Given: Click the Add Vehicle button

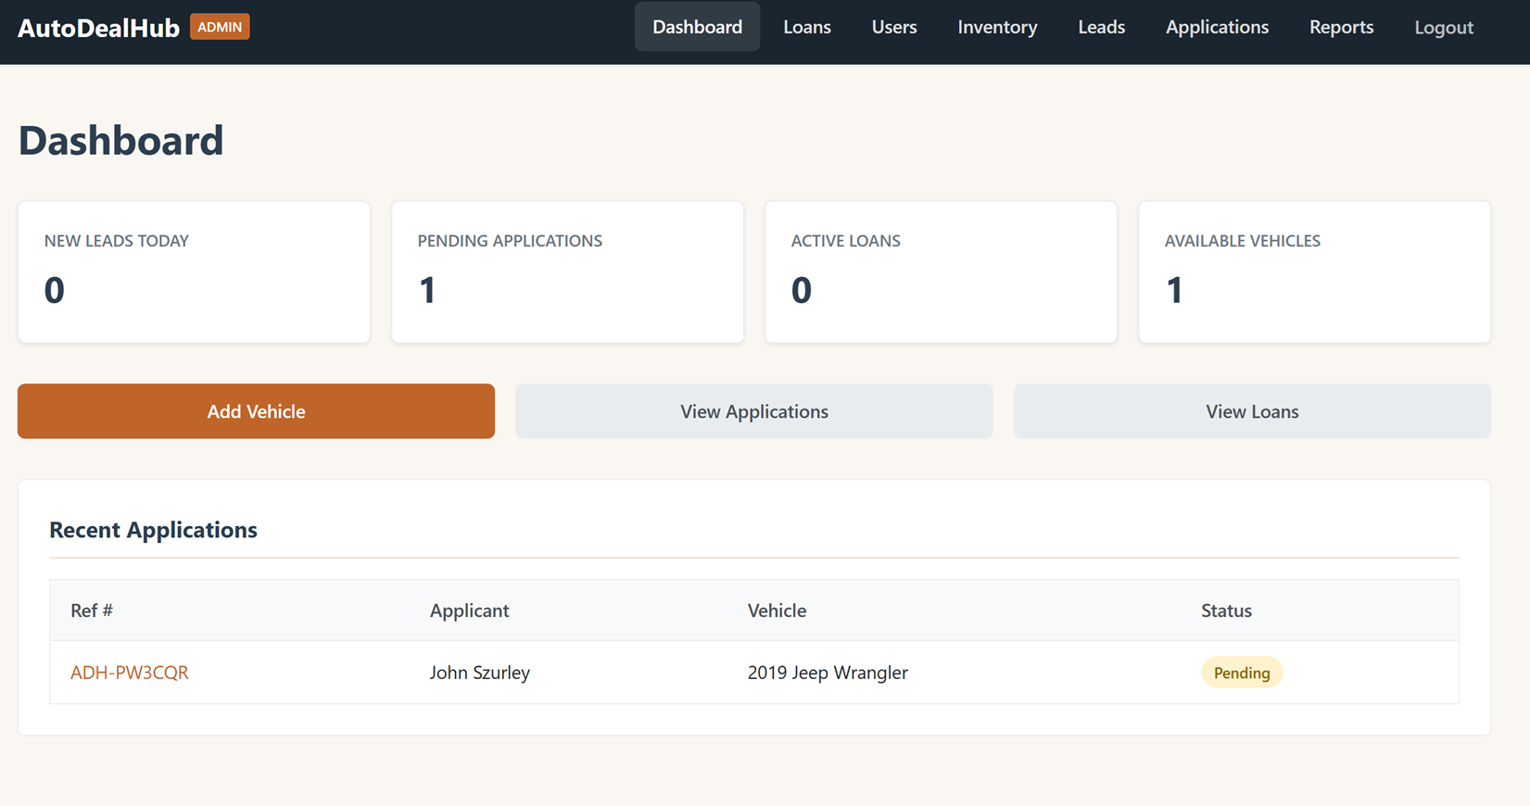Looking at the screenshot, I should point(256,411).
